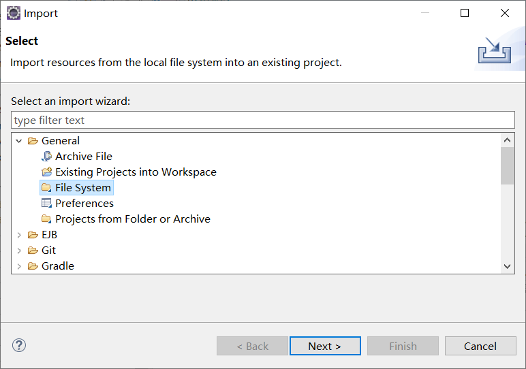Click the type filter text field
The image size is (526, 369).
(262, 120)
